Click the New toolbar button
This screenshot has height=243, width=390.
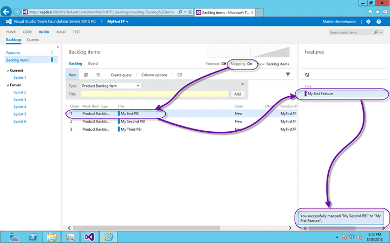pyautogui.click(x=72, y=75)
